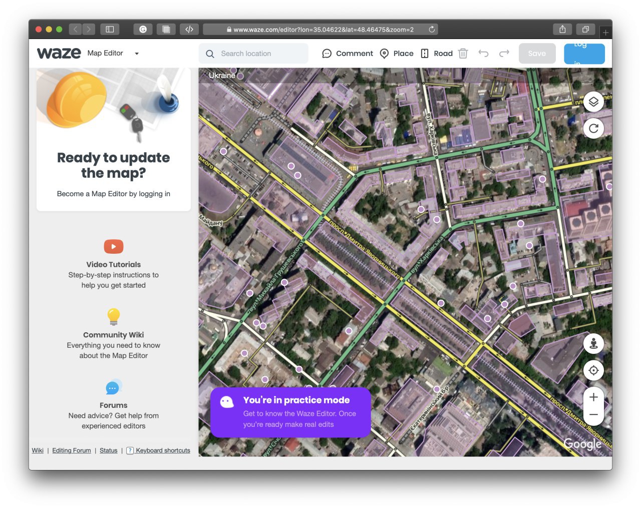Click the hard hat illustration
641x508 pixels.
pos(77,99)
